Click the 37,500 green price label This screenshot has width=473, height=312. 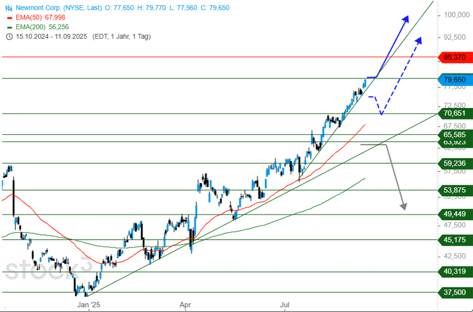455,293
